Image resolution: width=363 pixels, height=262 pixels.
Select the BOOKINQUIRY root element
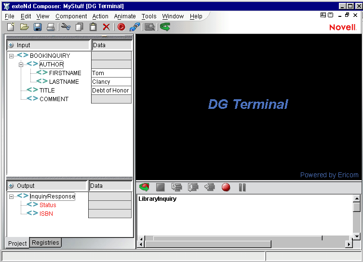(50, 56)
